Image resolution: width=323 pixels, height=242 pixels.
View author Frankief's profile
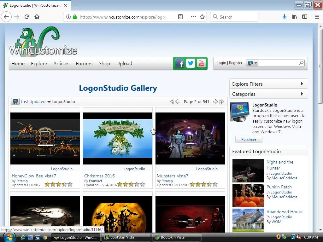click(x=96, y=181)
